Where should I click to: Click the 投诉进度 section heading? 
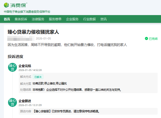coord(16,56)
